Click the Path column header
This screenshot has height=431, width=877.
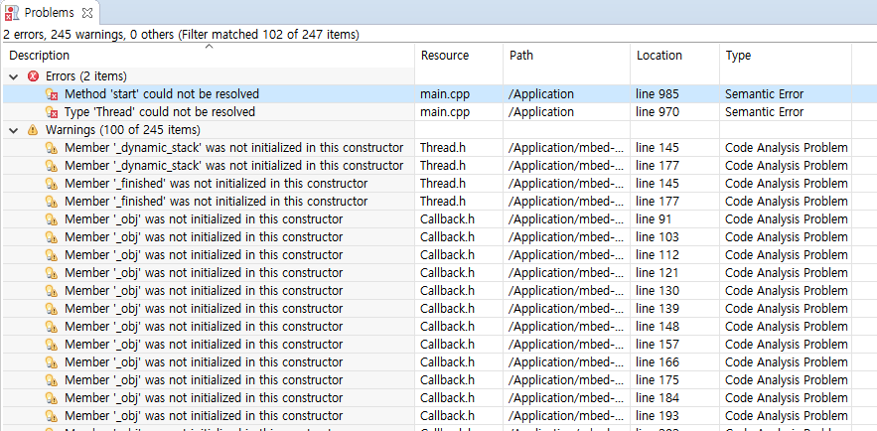point(521,56)
